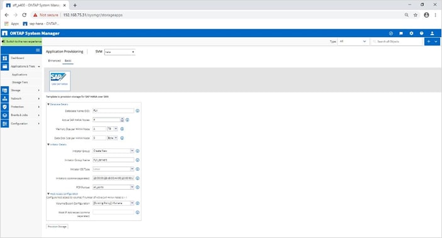
Task: Expand the Network menu arrow
Action: click(38, 99)
